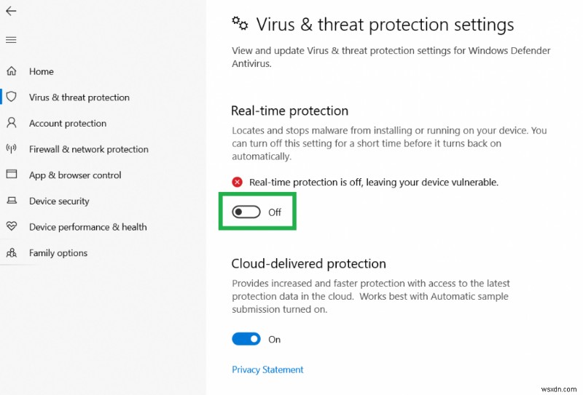Click the Firewall & network antenna icon

[12, 149]
